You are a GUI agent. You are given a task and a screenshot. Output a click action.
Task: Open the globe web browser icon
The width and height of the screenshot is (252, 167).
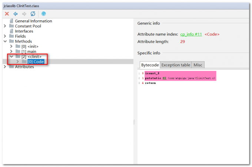pyautogui.click(x=43, y=14)
